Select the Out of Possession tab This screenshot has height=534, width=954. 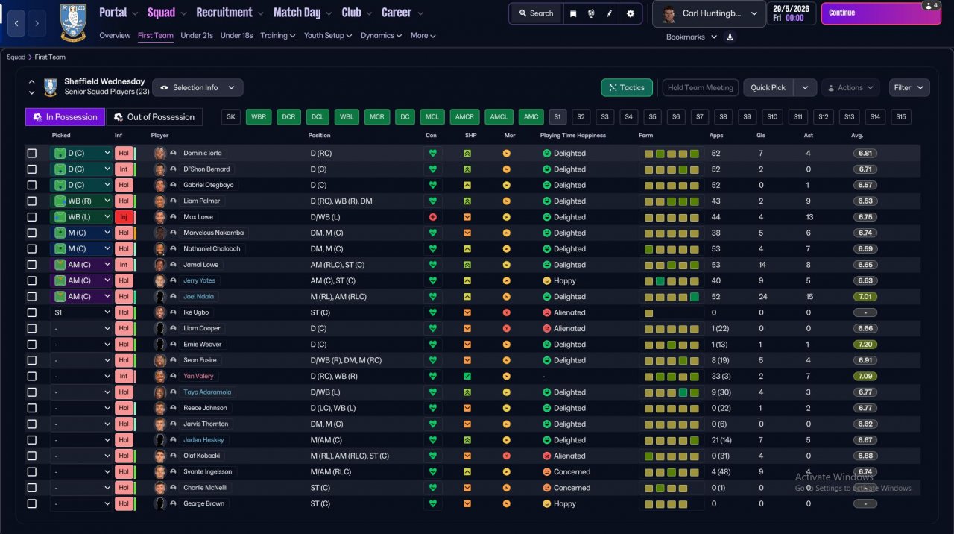pos(154,117)
